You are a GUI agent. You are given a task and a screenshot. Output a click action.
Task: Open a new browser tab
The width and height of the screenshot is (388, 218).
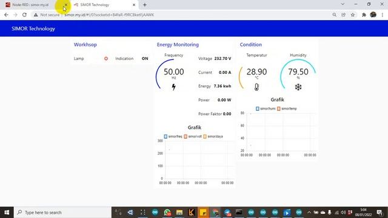pos(145,5)
